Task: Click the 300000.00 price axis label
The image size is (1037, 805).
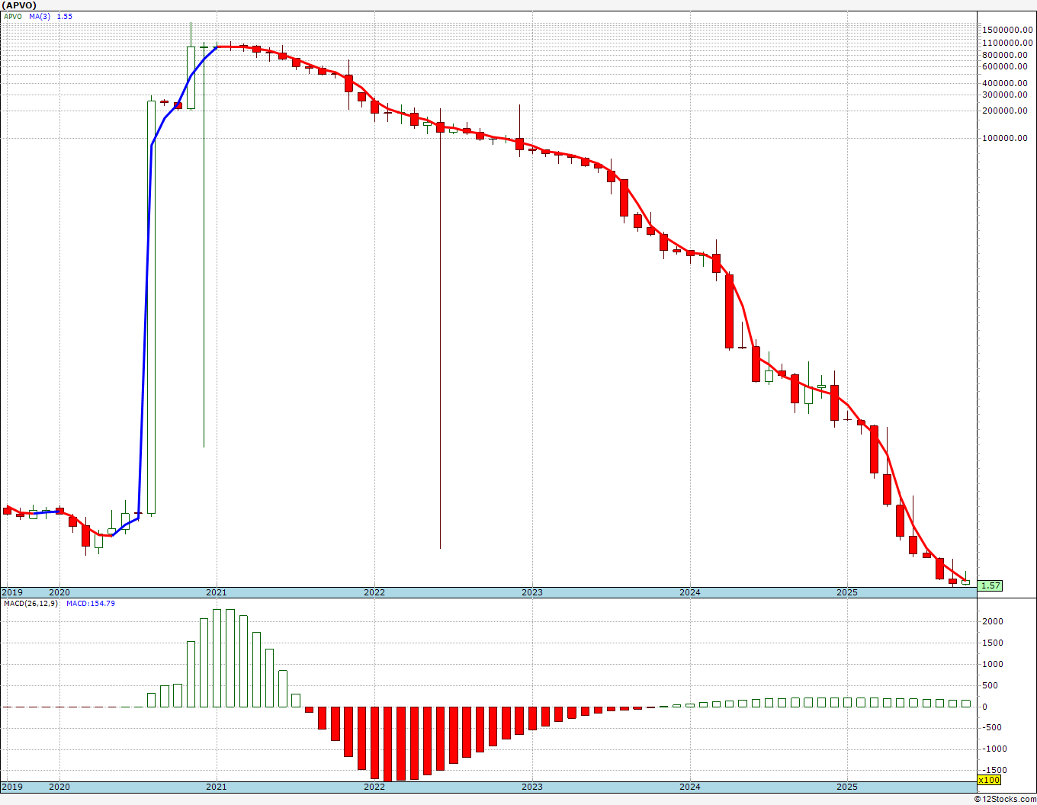Action: click(1006, 95)
